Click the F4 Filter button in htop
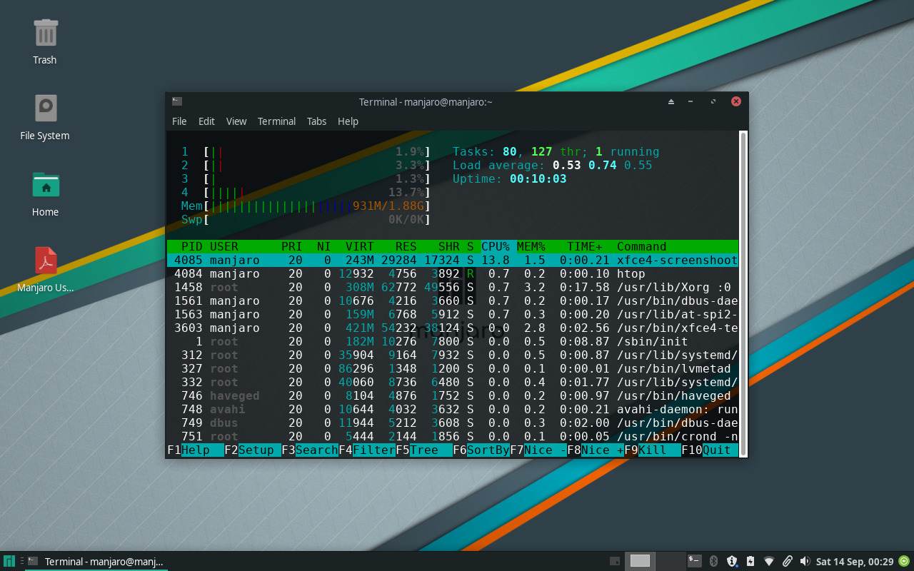Screen dimensions: 914x571 (367, 450)
